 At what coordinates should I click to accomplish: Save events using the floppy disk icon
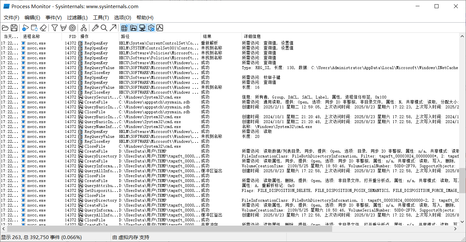coord(14,28)
